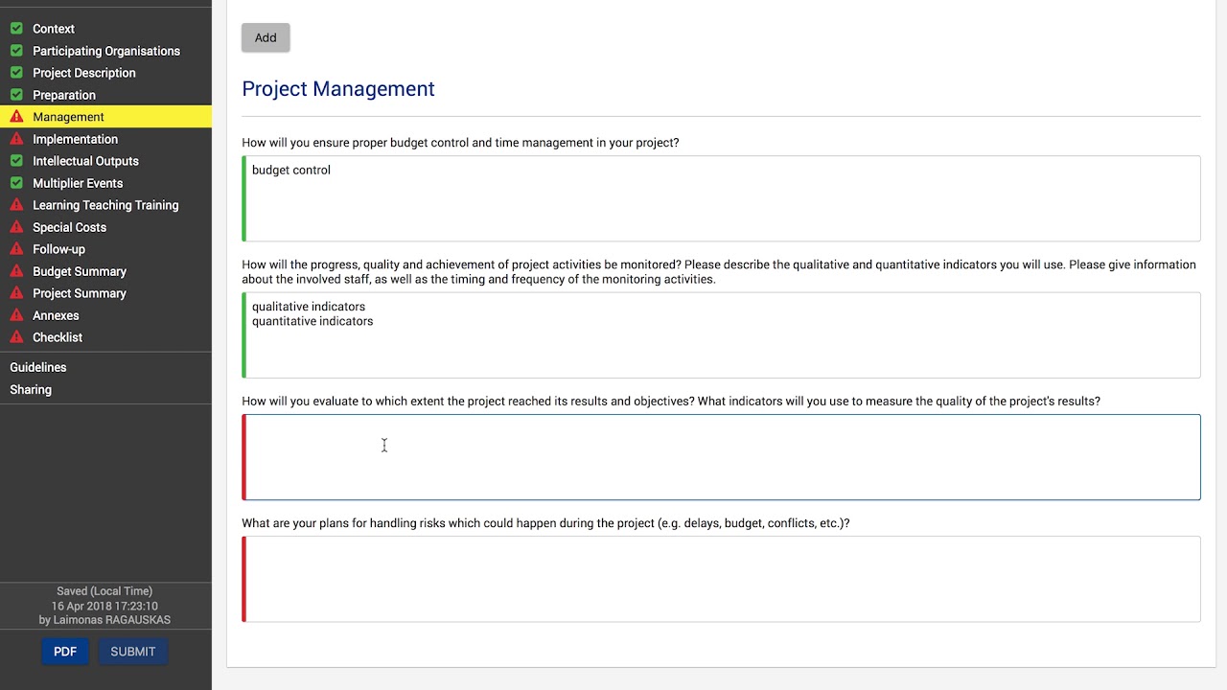The height and width of the screenshot is (690, 1227).
Task: Focus the budget control text area
Action: point(721,198)
